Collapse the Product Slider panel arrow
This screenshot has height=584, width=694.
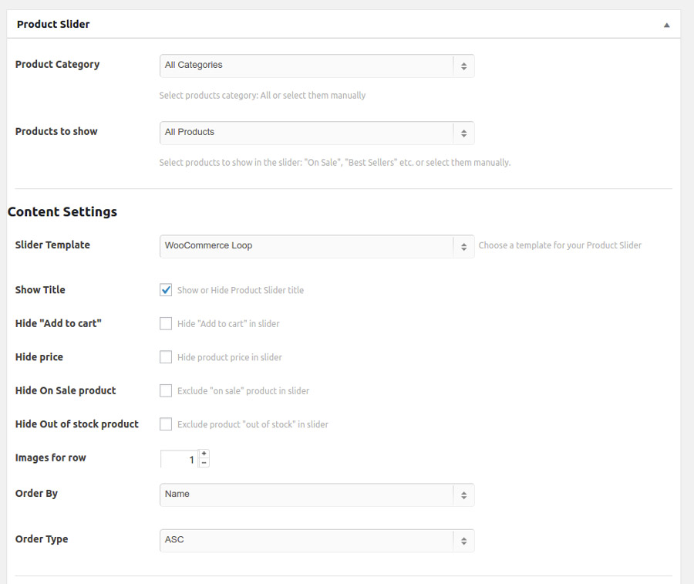click(666, 25)
